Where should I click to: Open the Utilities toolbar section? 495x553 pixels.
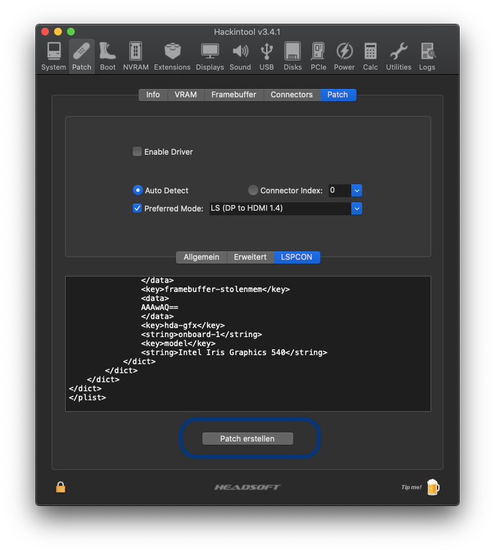(x=398, y=57)
